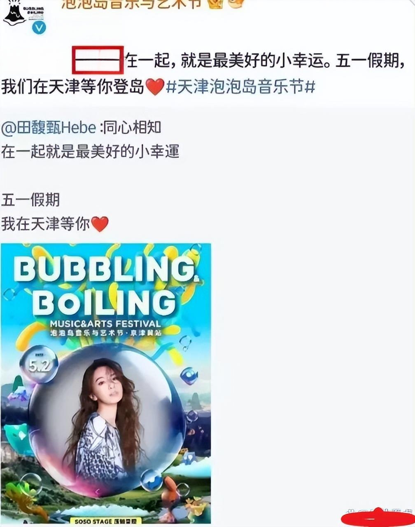Click the 五一假期 line in repost

(x=30, y=200)
